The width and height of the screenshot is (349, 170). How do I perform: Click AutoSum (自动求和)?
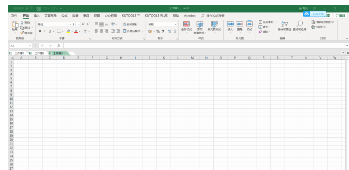266,22
